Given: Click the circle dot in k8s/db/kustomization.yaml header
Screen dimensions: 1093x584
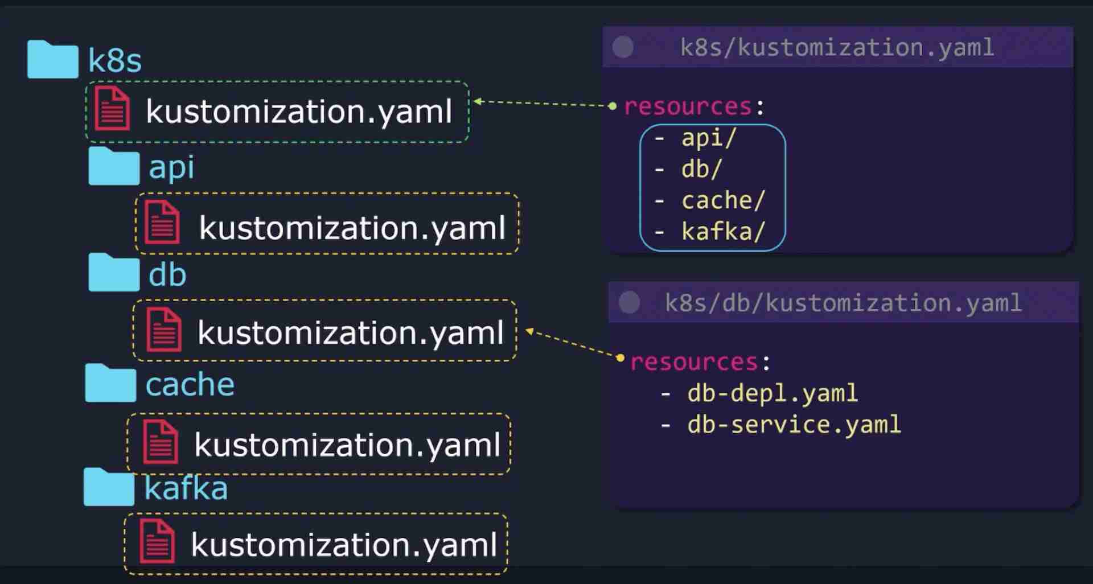Looking at the screenshot, I should point(630,302).
